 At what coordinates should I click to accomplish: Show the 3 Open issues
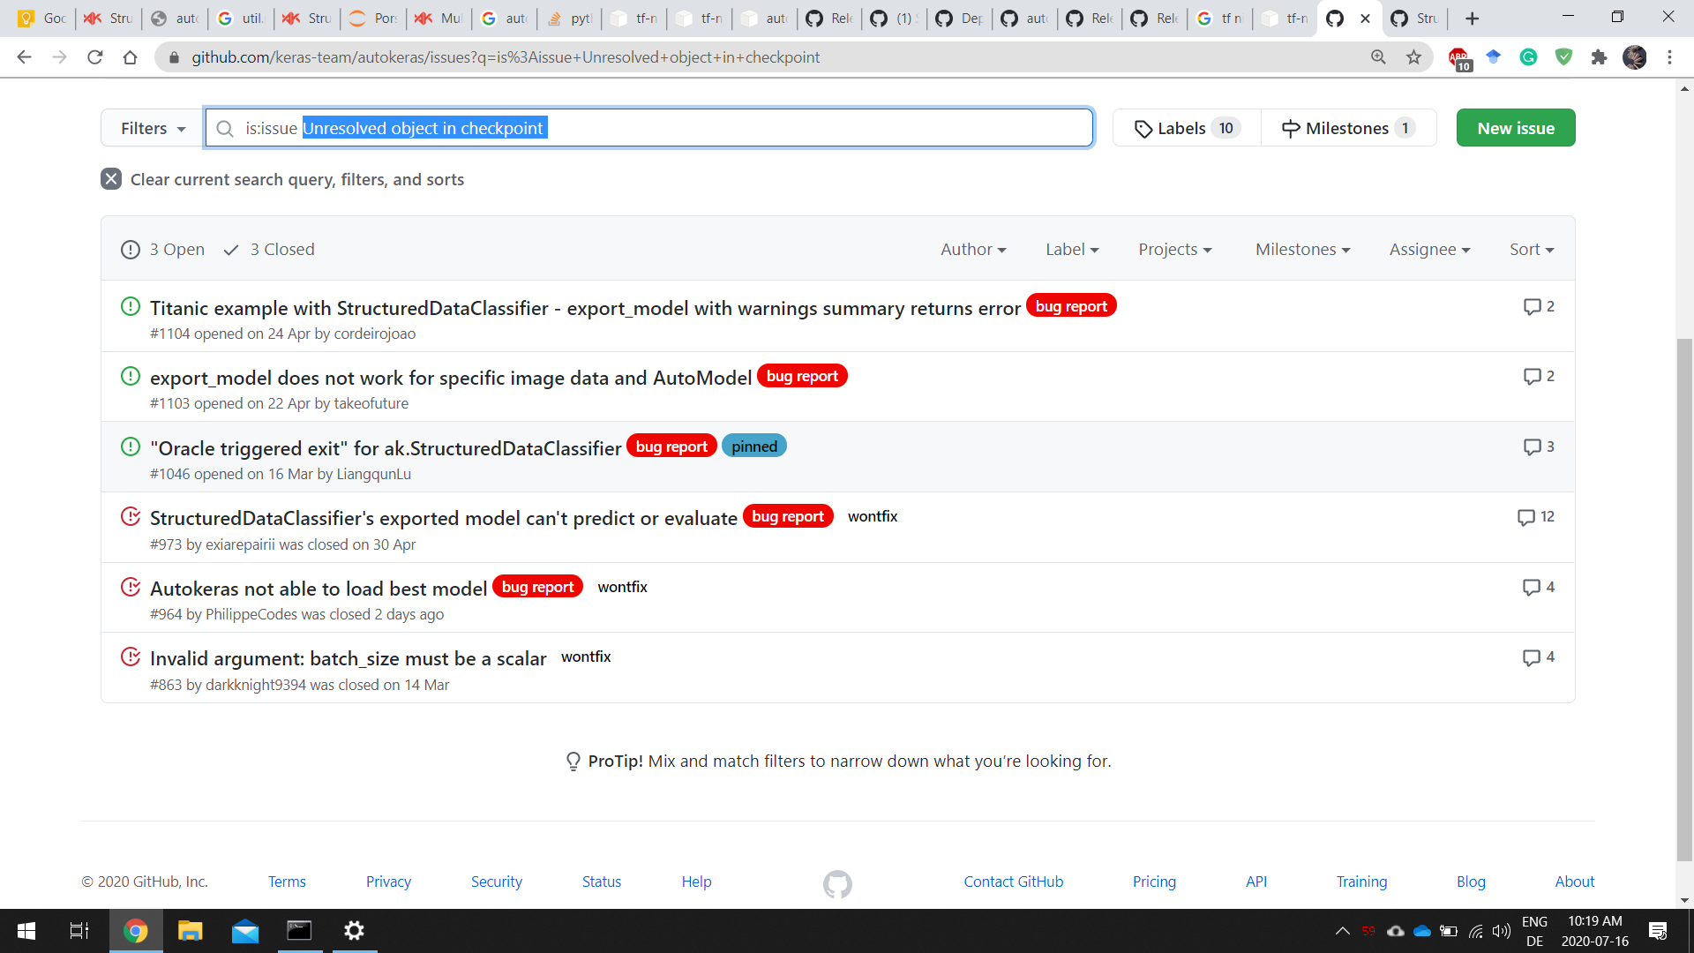coord(163,250)
